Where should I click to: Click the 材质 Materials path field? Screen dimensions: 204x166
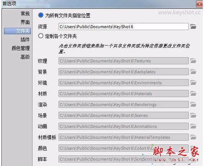[x=123, y=93]
